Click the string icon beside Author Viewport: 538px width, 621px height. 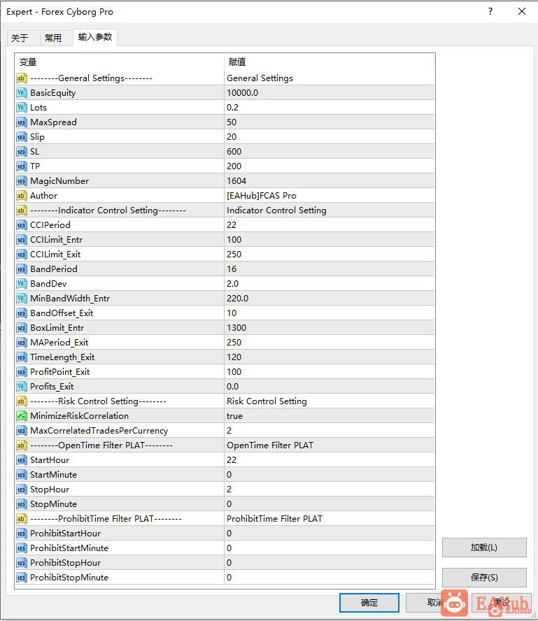click(22, 195)
